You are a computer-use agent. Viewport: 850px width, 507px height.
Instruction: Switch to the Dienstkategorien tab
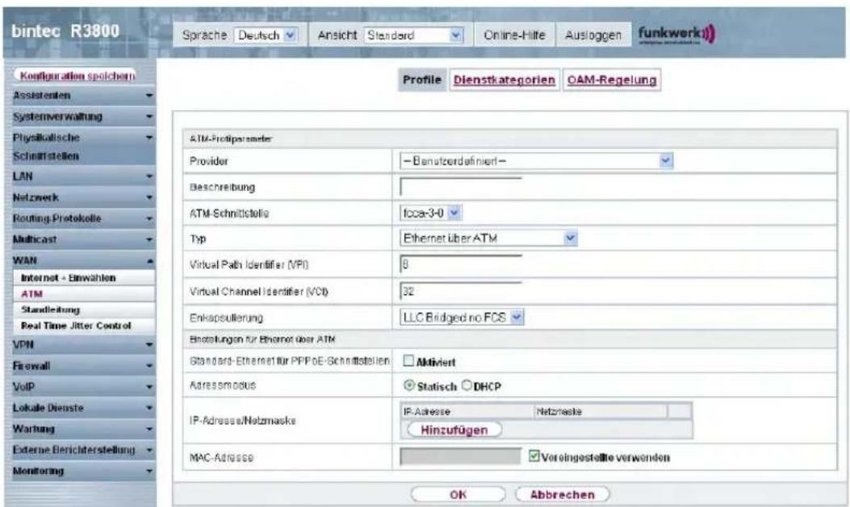coord(505,80)
